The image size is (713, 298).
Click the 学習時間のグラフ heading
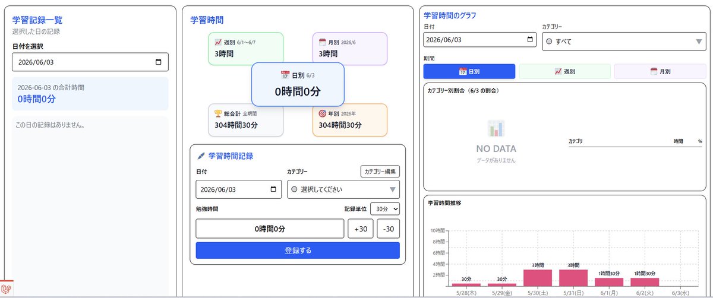(x=450, y=15)
